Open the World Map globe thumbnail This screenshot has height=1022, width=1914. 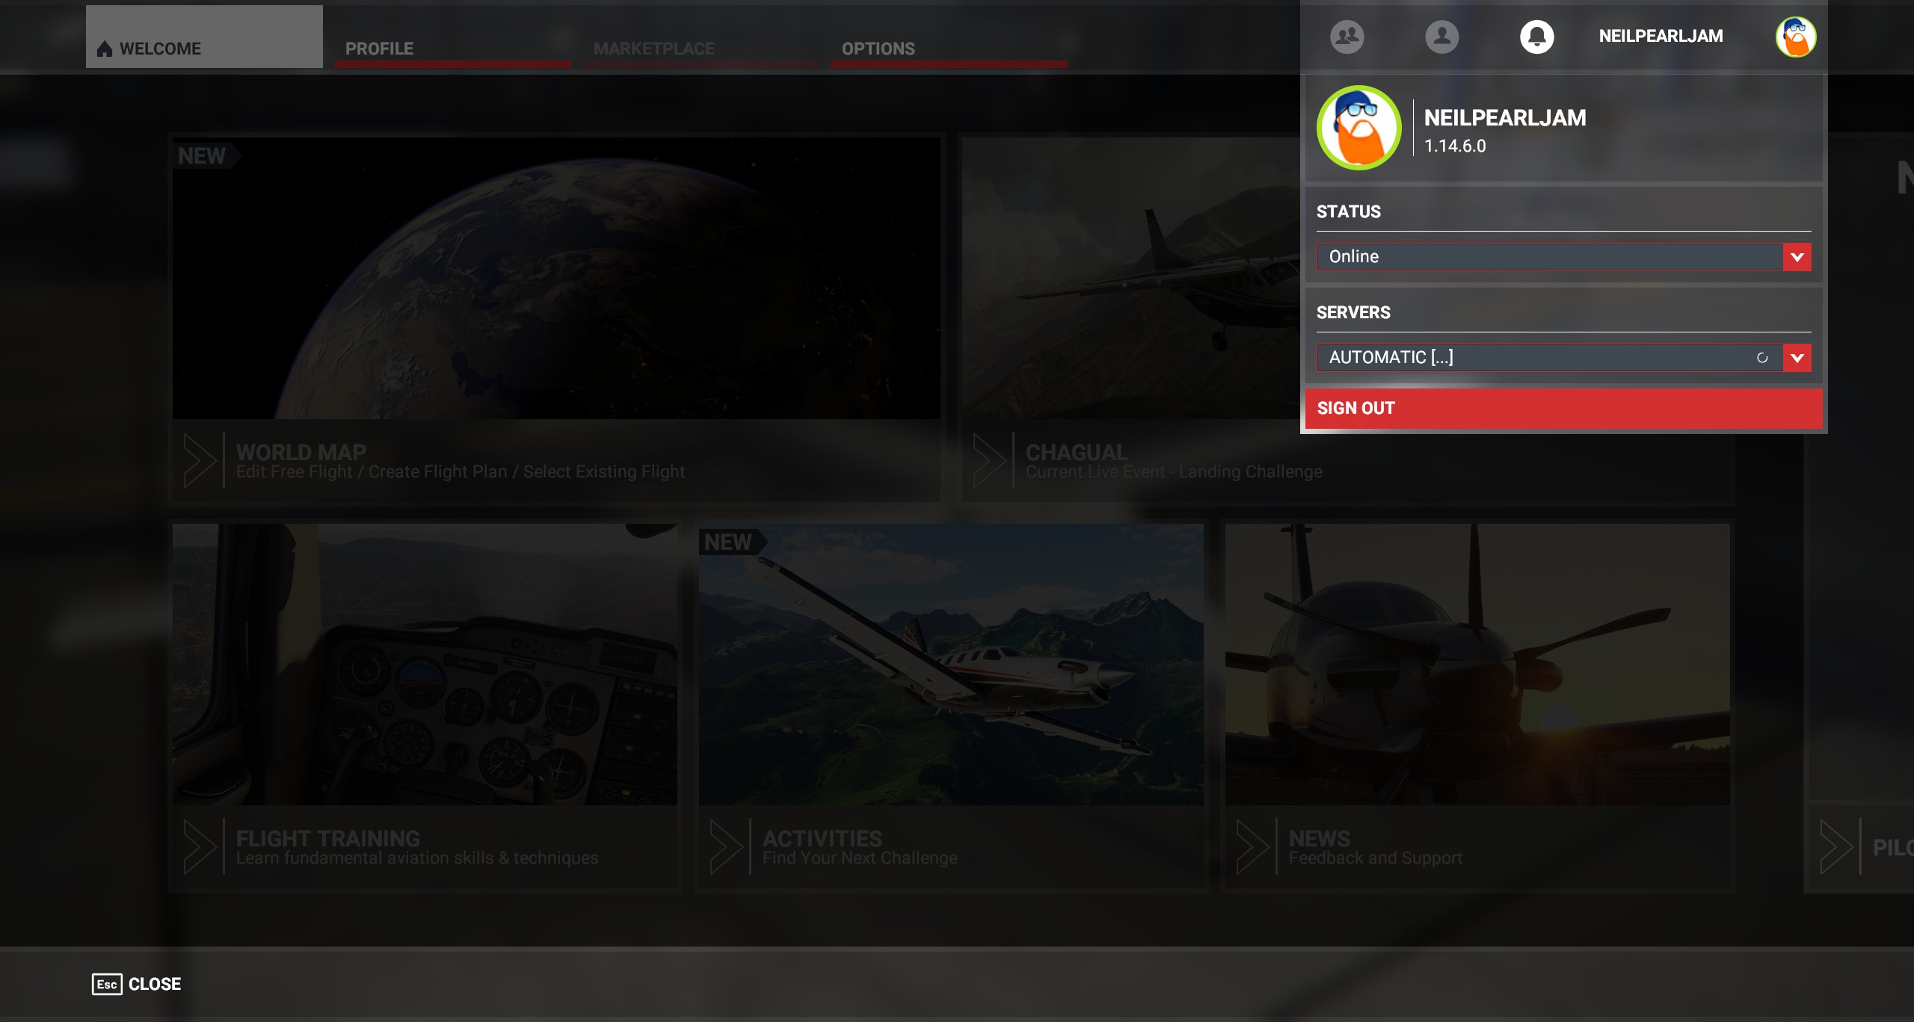click(x=556, y=278)
